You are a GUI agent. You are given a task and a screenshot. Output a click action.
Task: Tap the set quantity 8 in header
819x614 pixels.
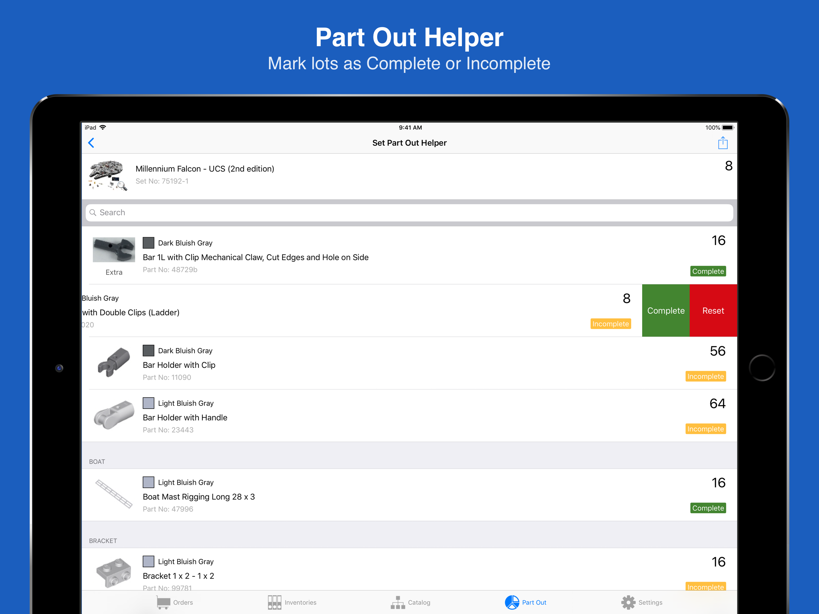[x=728, y=166]
